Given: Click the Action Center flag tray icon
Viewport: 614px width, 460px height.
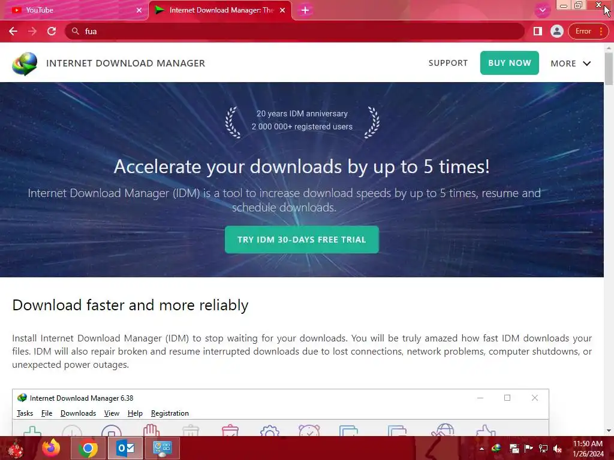Looking at the screenshot, I should pos(528,448).
